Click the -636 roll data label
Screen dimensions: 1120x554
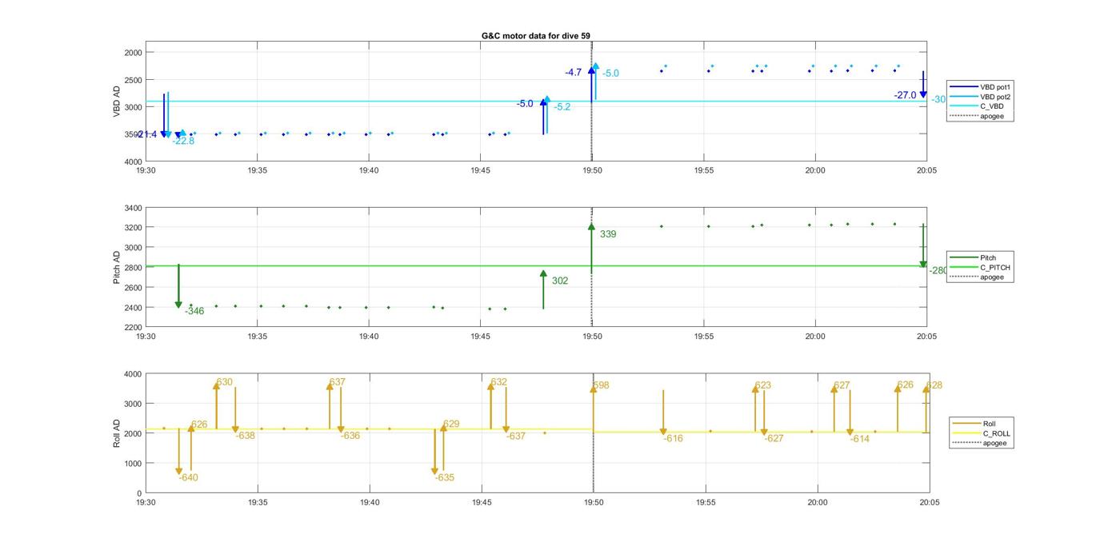click(350, 436)
